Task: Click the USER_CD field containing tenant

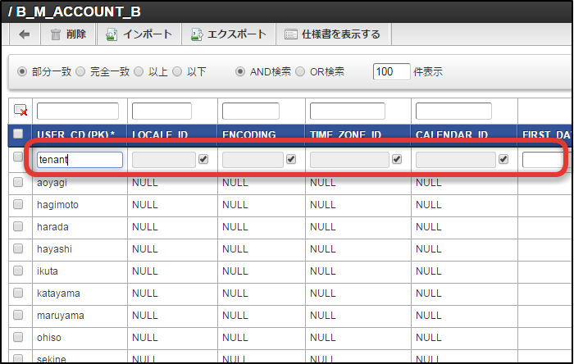Action: (80, 160)
